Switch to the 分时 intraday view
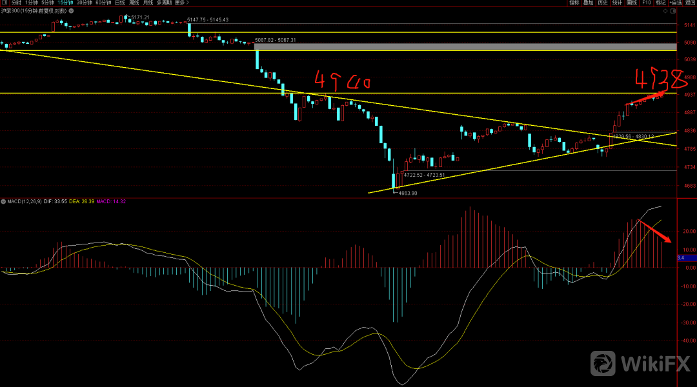Screen dimensions: 697x387 pyautogui.click(x=16, y=3)
